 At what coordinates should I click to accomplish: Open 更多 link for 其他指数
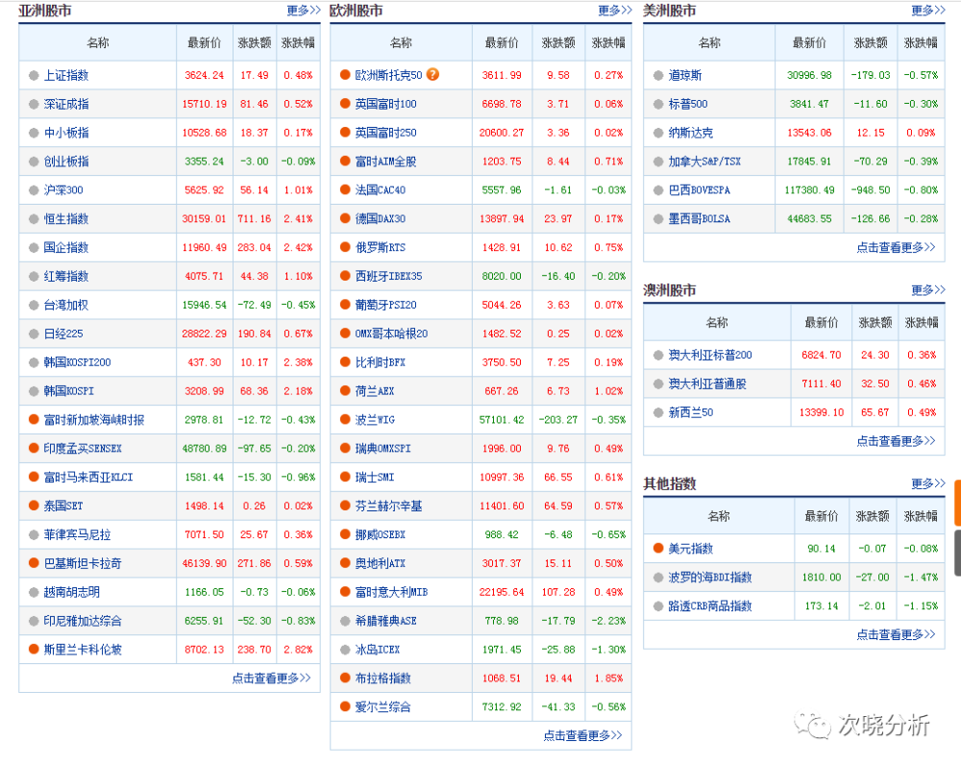coord(928,483)
